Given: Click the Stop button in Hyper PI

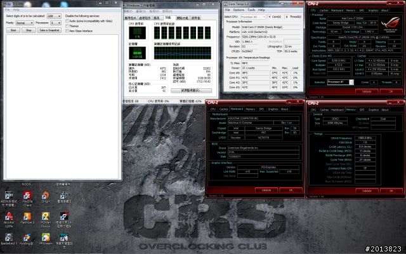Looking at the screenshot, I should point(29,30).
